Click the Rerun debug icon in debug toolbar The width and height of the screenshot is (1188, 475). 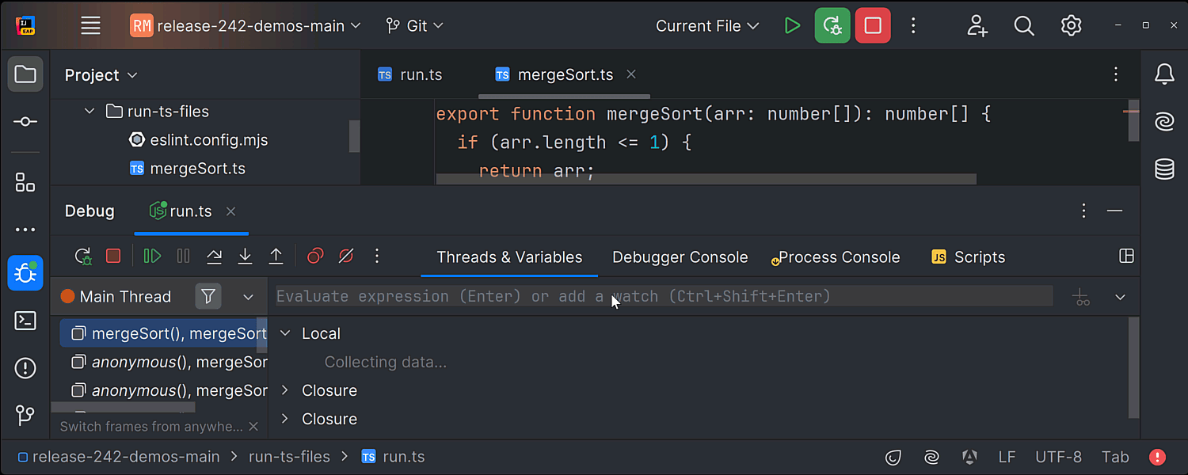pyautogui.click(x=83, y=256)
